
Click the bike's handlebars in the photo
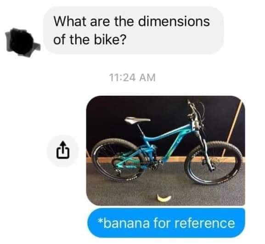click(x=194, y=110)
